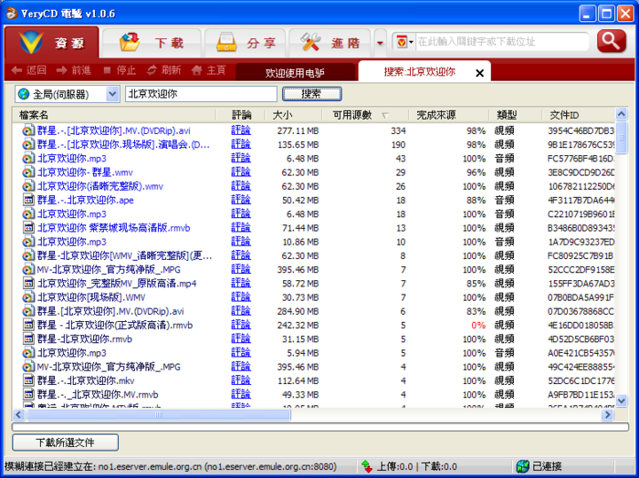The image size is (639, 478).
Task: Switch to 欢迎使用电驴 tab
Action: (x=295, y=72)
